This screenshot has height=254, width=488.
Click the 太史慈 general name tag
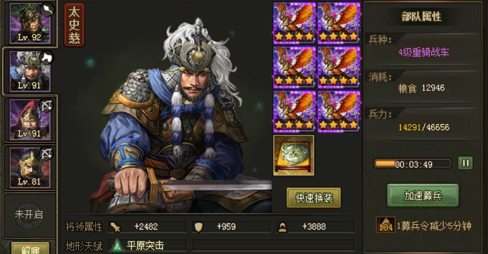coord(74,25)
